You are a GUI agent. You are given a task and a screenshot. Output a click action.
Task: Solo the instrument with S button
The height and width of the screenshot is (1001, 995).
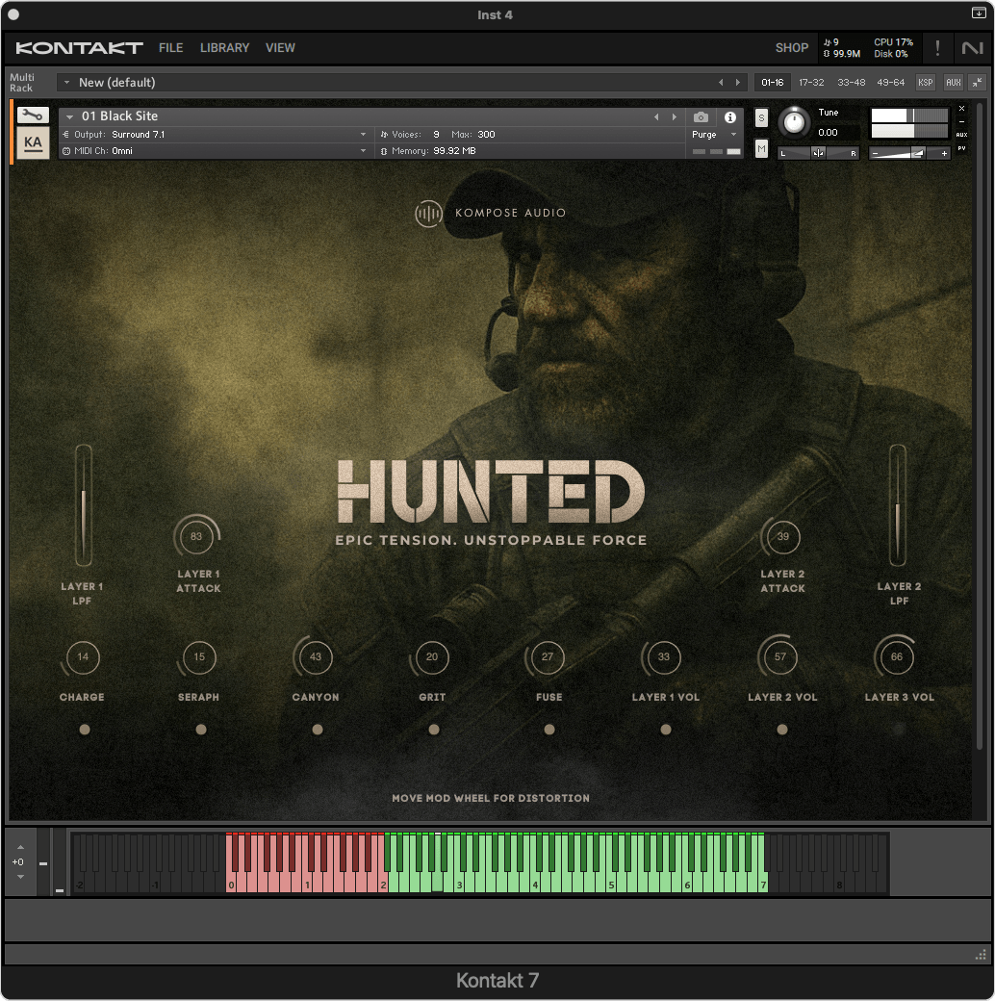tap(761, 118)
